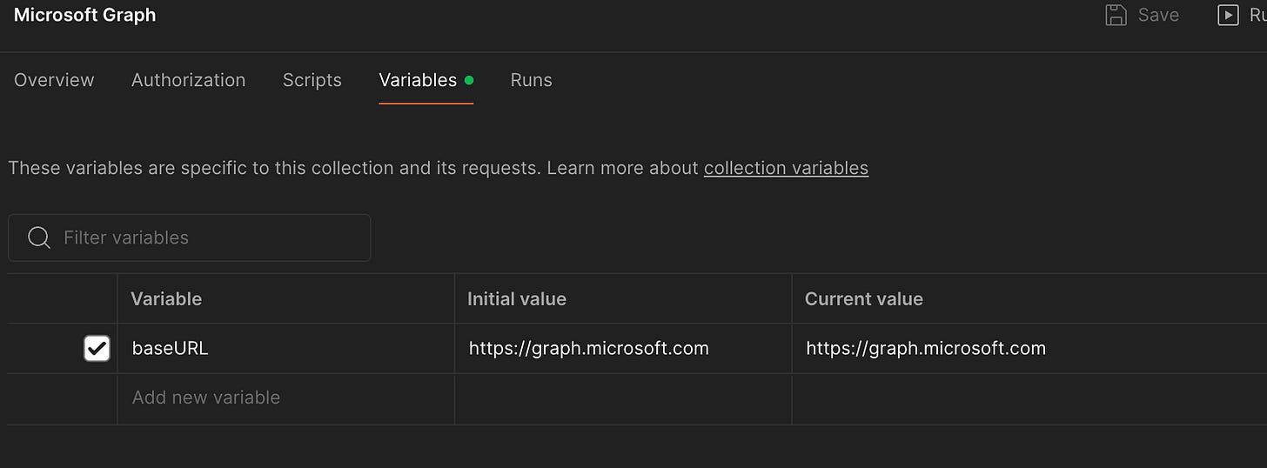This screenshot has width=1267, height=468.
Task: Switch to the Authorization tab
Action: (188, 80)
